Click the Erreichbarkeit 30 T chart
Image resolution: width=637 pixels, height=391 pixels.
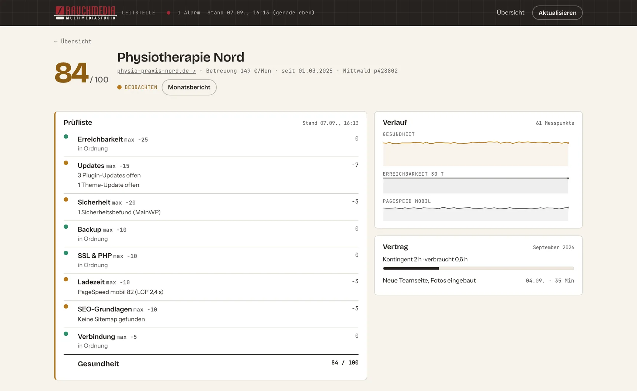click(476, 186)
